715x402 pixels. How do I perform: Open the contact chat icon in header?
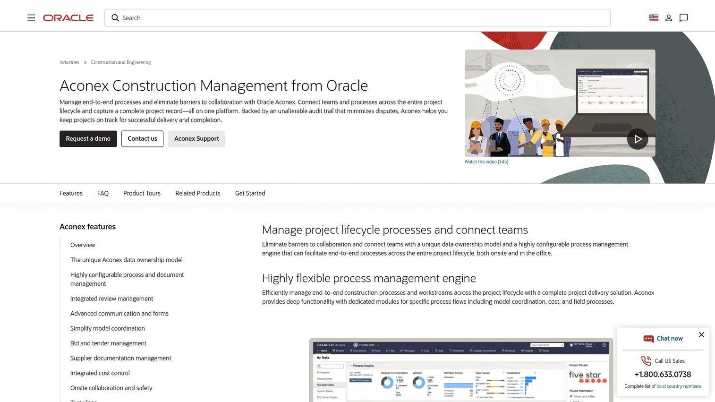click(683, 18)
